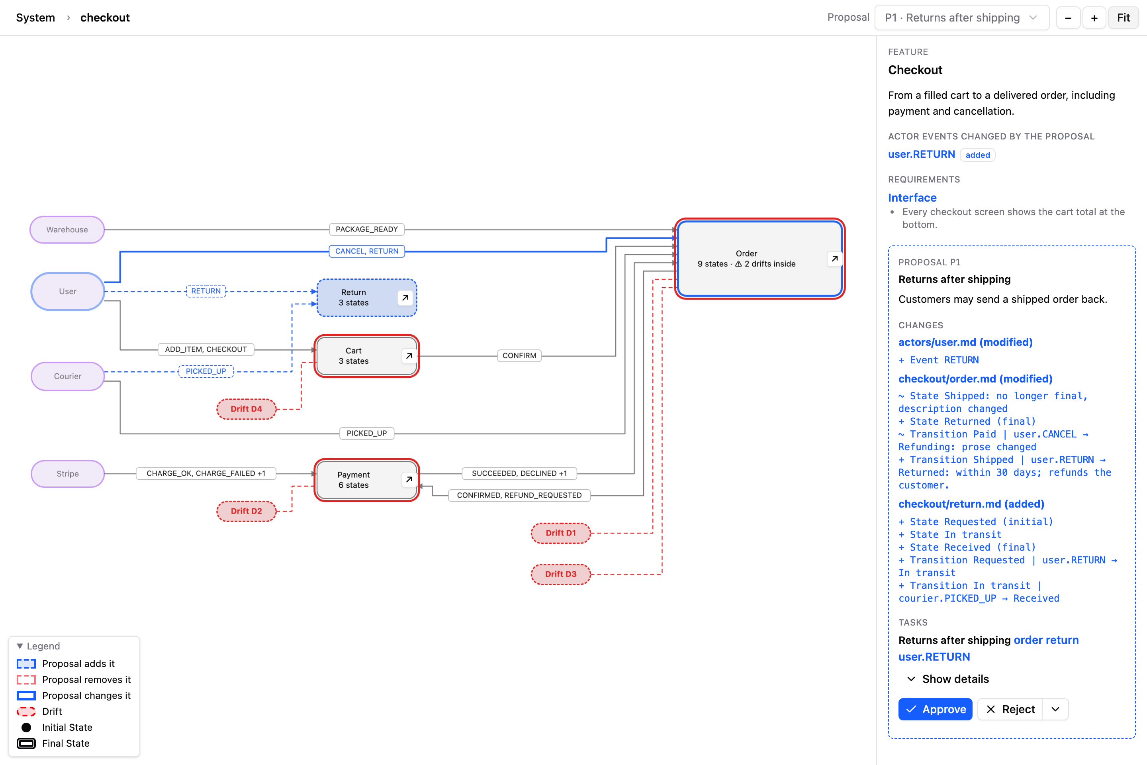Go to System in the breadcrumb

[35, 18]
